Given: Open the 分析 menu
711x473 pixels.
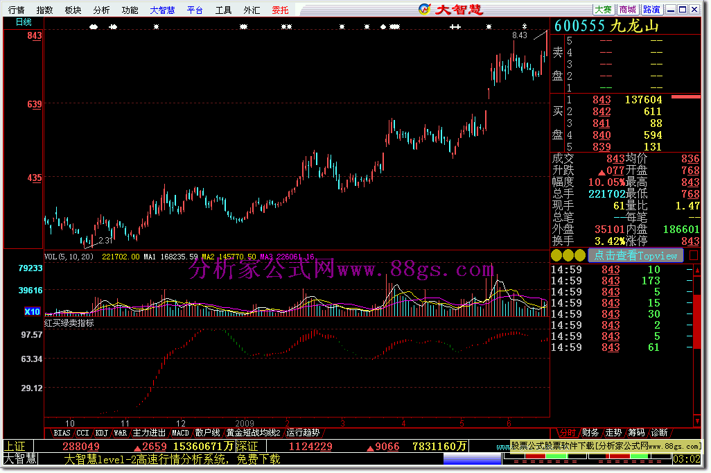Looking at the screenshot, I should click(102, 10).
